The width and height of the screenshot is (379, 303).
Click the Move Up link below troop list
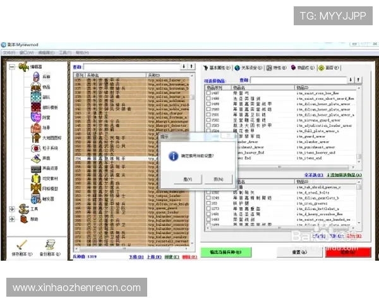tap(154, 257)
